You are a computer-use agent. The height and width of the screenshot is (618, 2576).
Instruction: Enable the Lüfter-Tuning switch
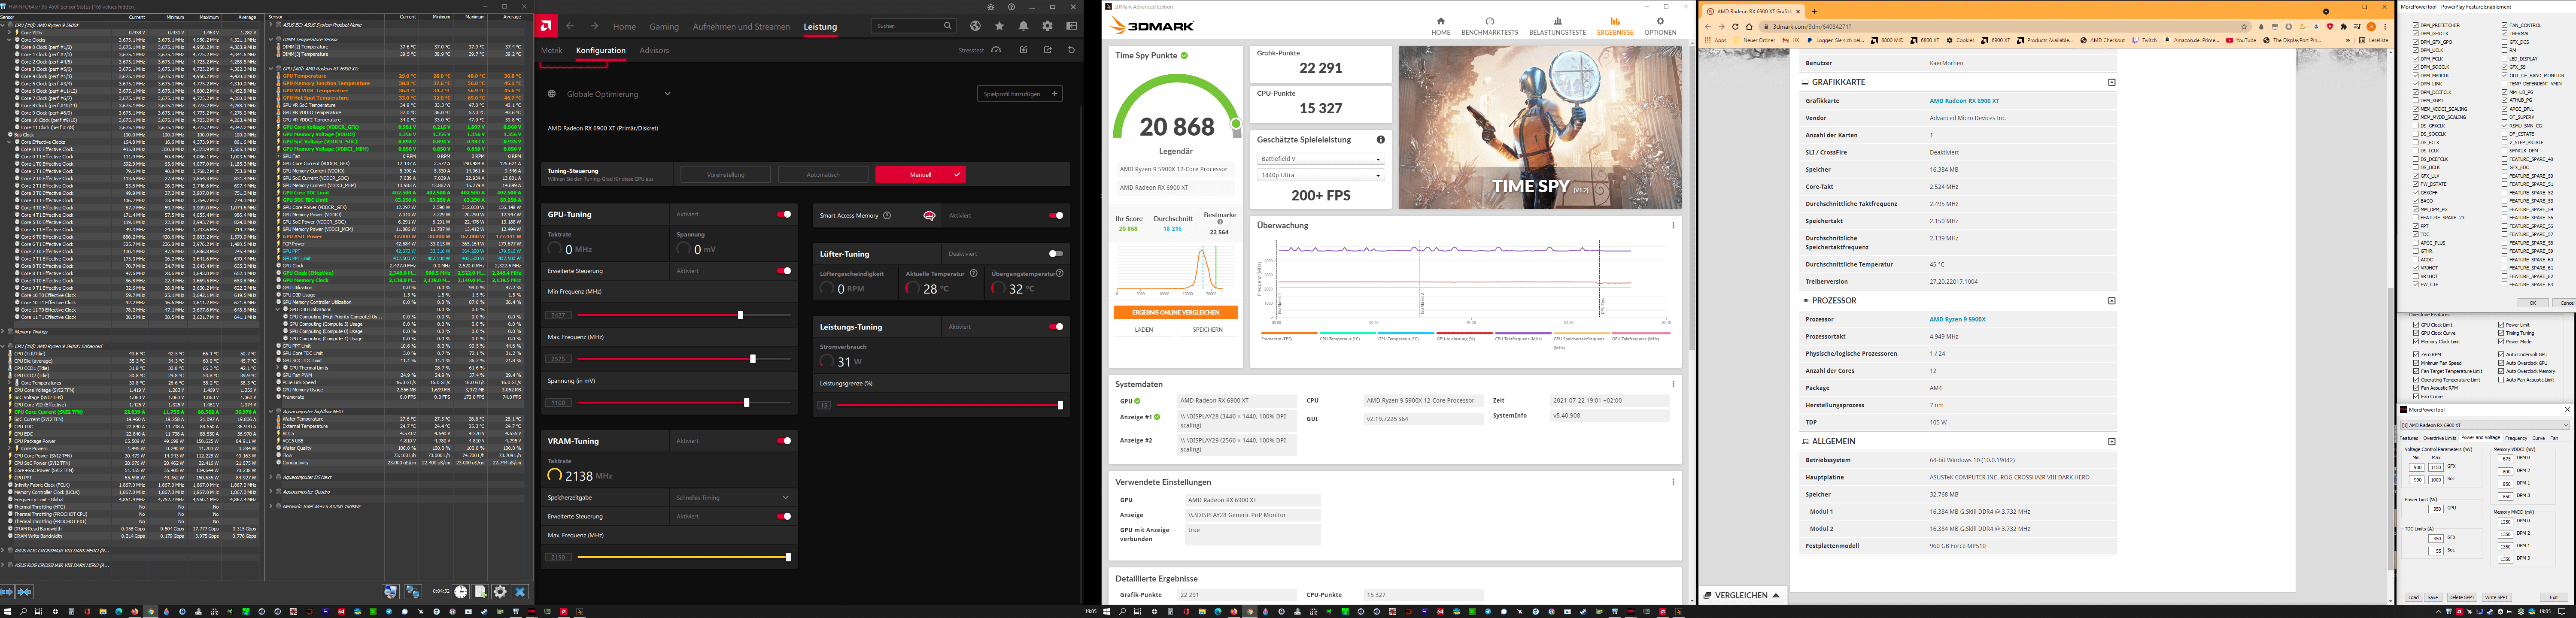pos(1056,254)
